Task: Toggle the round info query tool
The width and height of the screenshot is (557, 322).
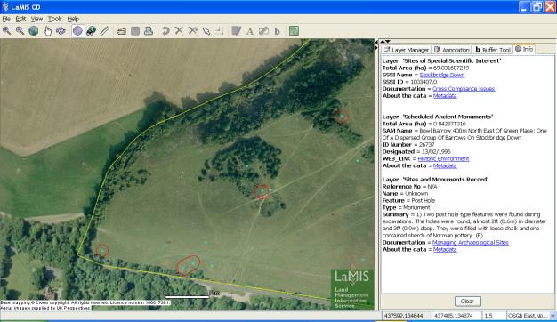Action: [x=77, y=31]
